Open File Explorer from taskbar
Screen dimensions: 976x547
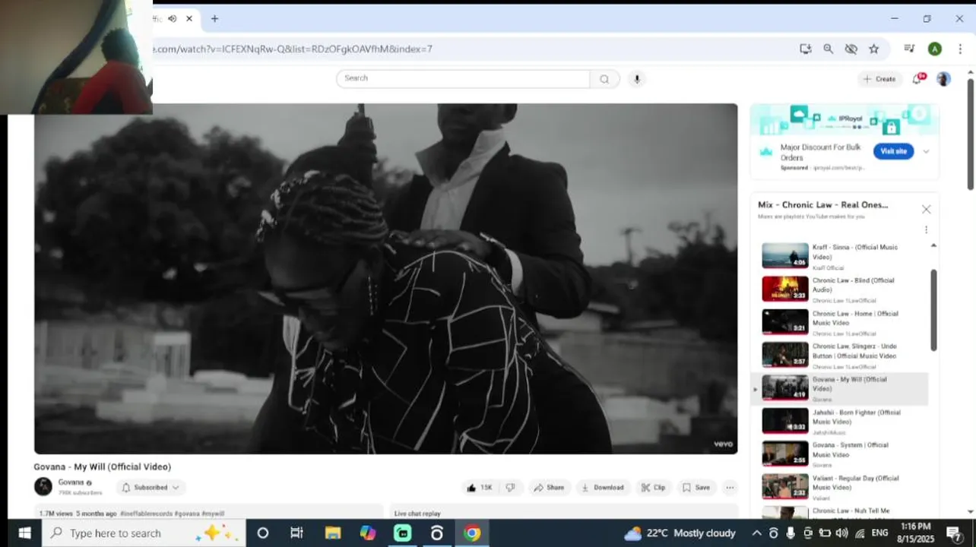pyautogui.click(x=333, y=533)
